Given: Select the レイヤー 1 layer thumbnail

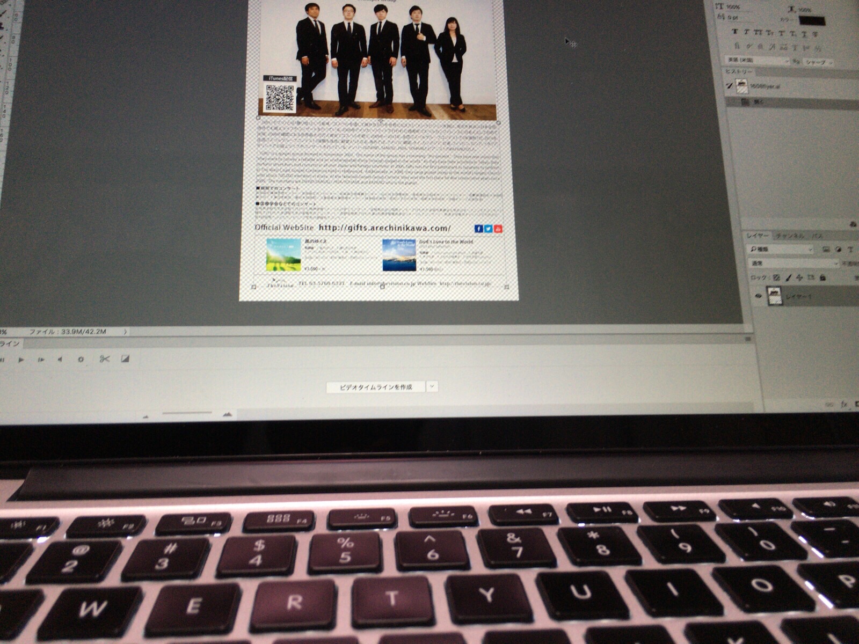Looking at the screenshot, I should [x=775, y=296].
